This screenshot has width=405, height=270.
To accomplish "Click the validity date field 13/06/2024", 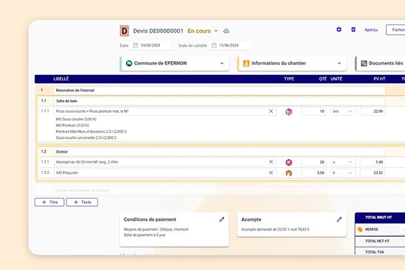I will coord(229,45).
